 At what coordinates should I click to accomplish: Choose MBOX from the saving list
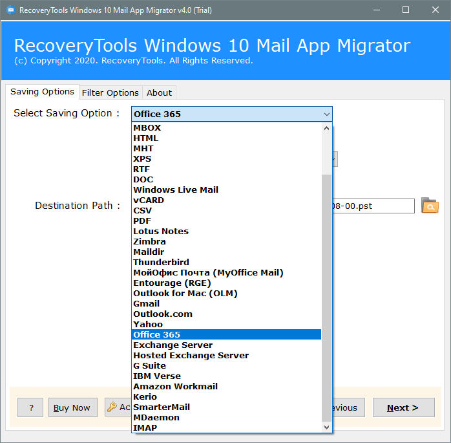226,127
